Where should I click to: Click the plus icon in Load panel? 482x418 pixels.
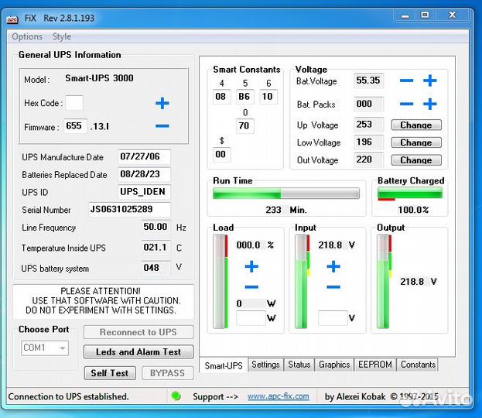point(251,267)
